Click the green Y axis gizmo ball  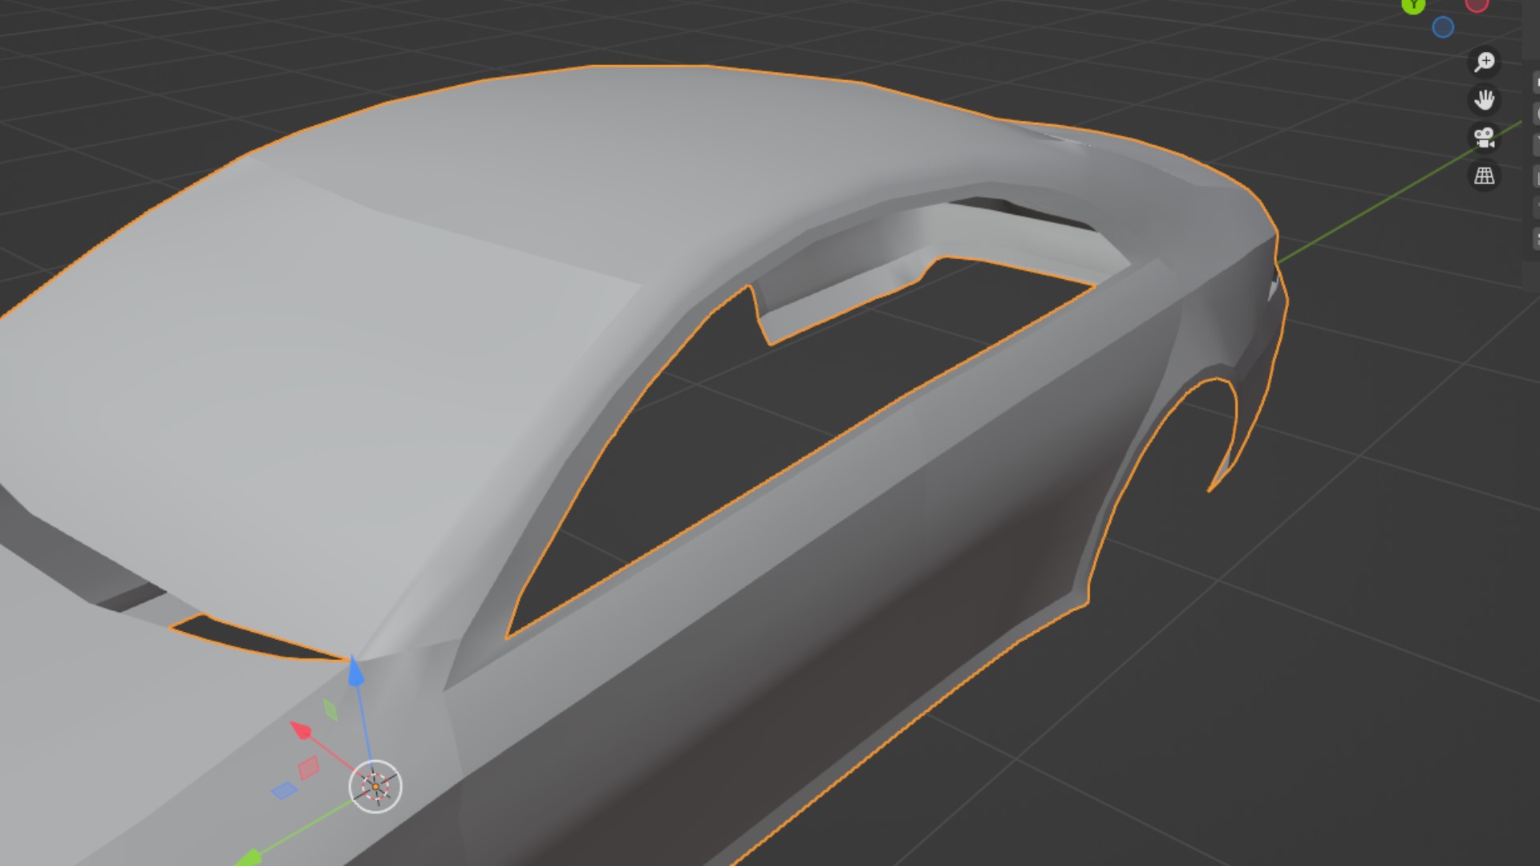[1413, 5]
